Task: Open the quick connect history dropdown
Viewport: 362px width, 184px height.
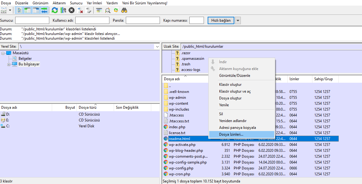Action: pos(238,20)
